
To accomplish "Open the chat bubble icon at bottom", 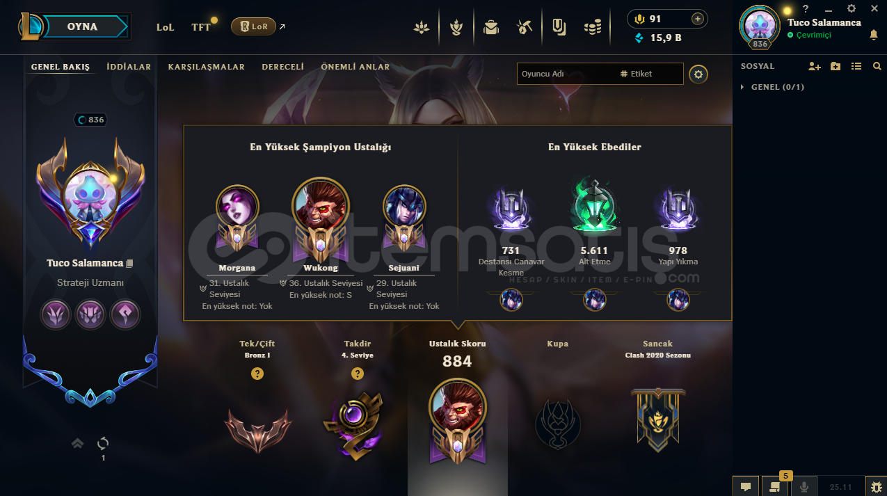I will (x=745, y=486).
